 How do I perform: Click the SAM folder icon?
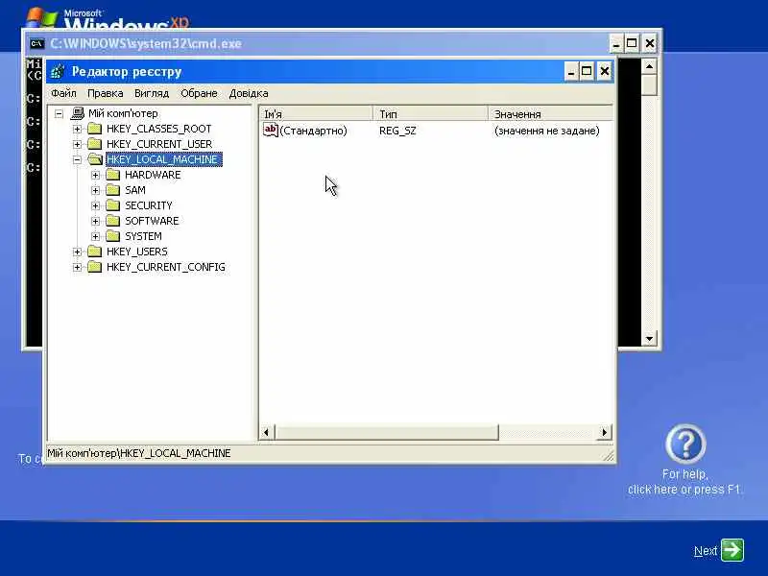(x=113, y=190)
